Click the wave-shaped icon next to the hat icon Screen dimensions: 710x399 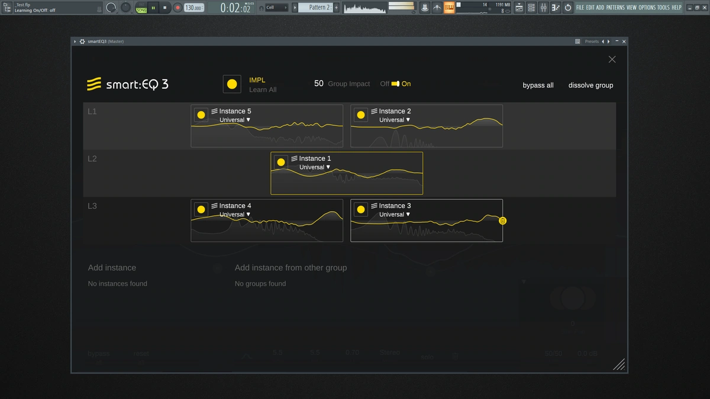coord(437,8)
